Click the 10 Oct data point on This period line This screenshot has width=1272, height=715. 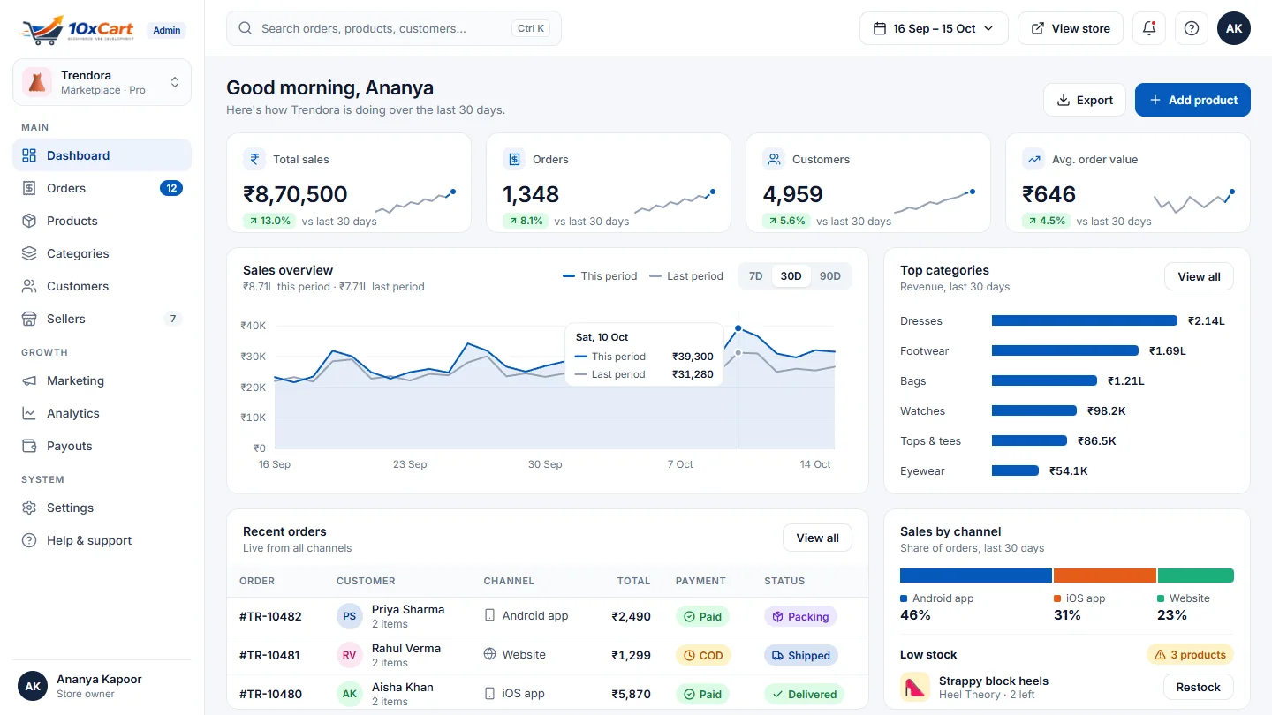tap(738, 328)
